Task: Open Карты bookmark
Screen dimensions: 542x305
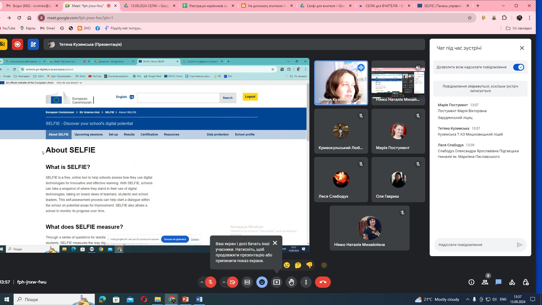Action: coord(28,28)
